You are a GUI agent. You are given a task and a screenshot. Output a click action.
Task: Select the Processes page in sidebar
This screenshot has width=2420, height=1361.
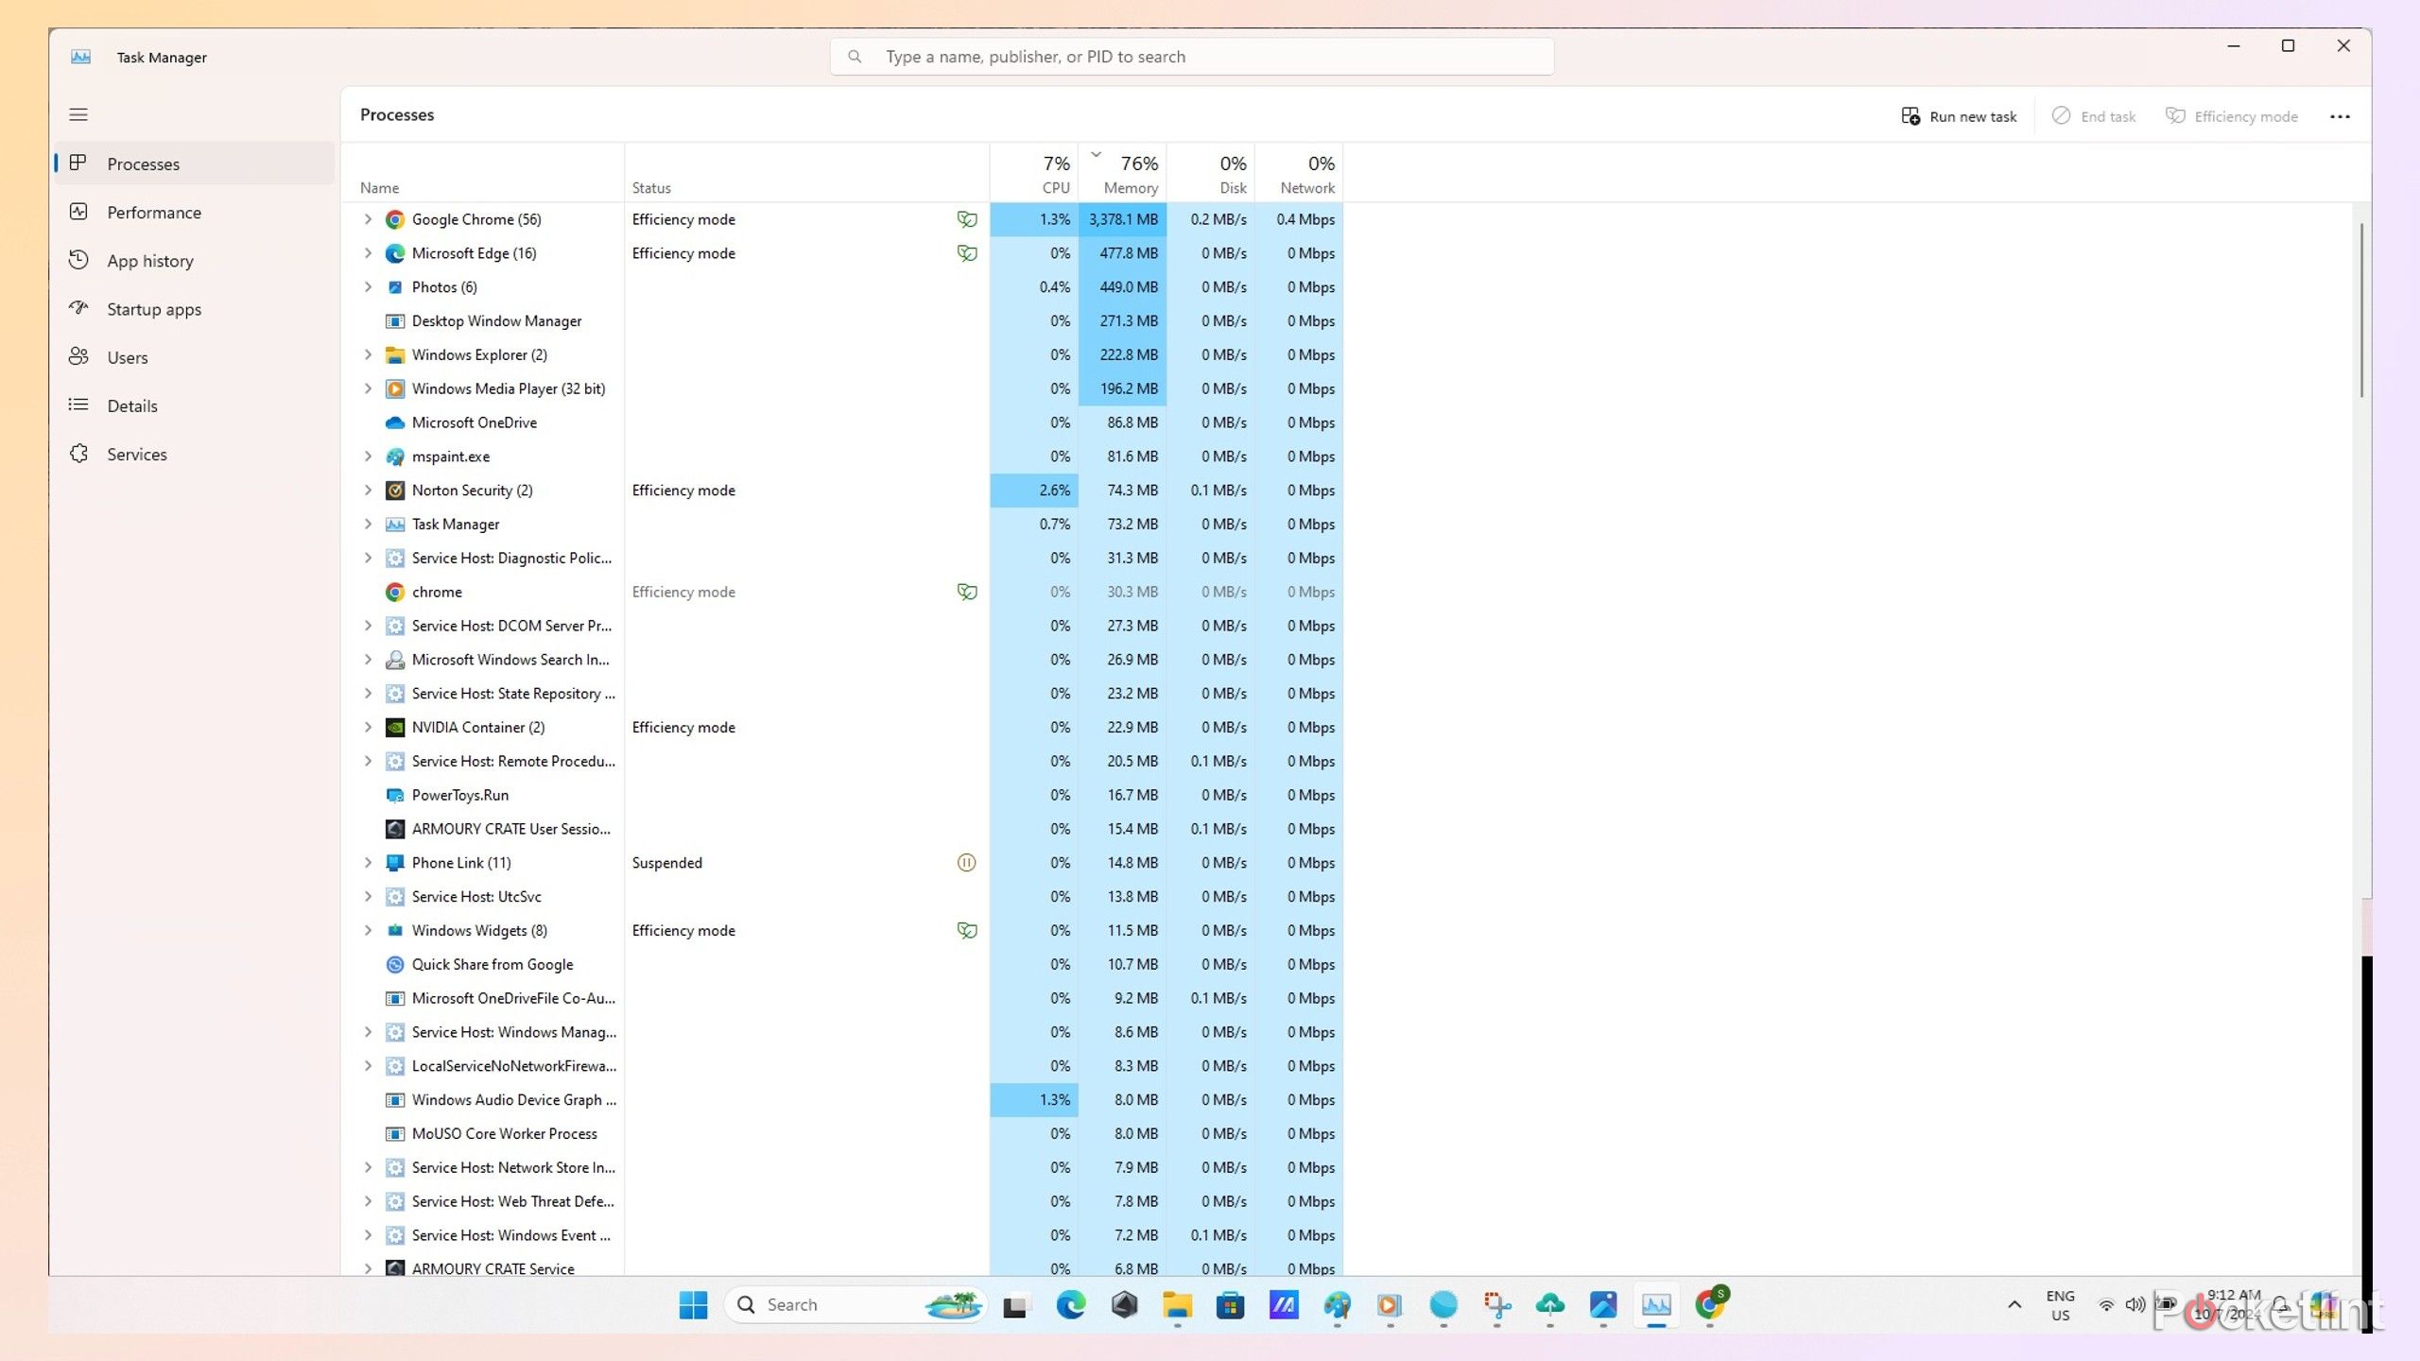(143, 164)
